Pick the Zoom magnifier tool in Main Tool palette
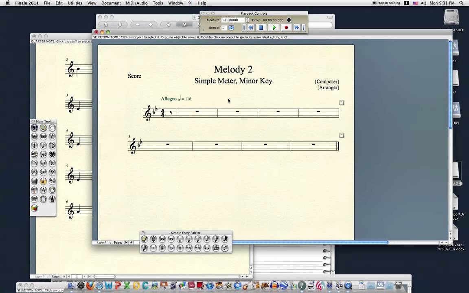 pyautogui.click(x=44, y=128)
